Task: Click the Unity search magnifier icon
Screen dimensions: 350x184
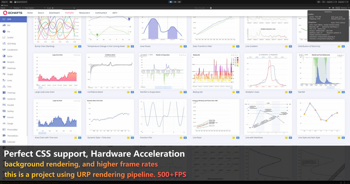Action: (323, 2)
